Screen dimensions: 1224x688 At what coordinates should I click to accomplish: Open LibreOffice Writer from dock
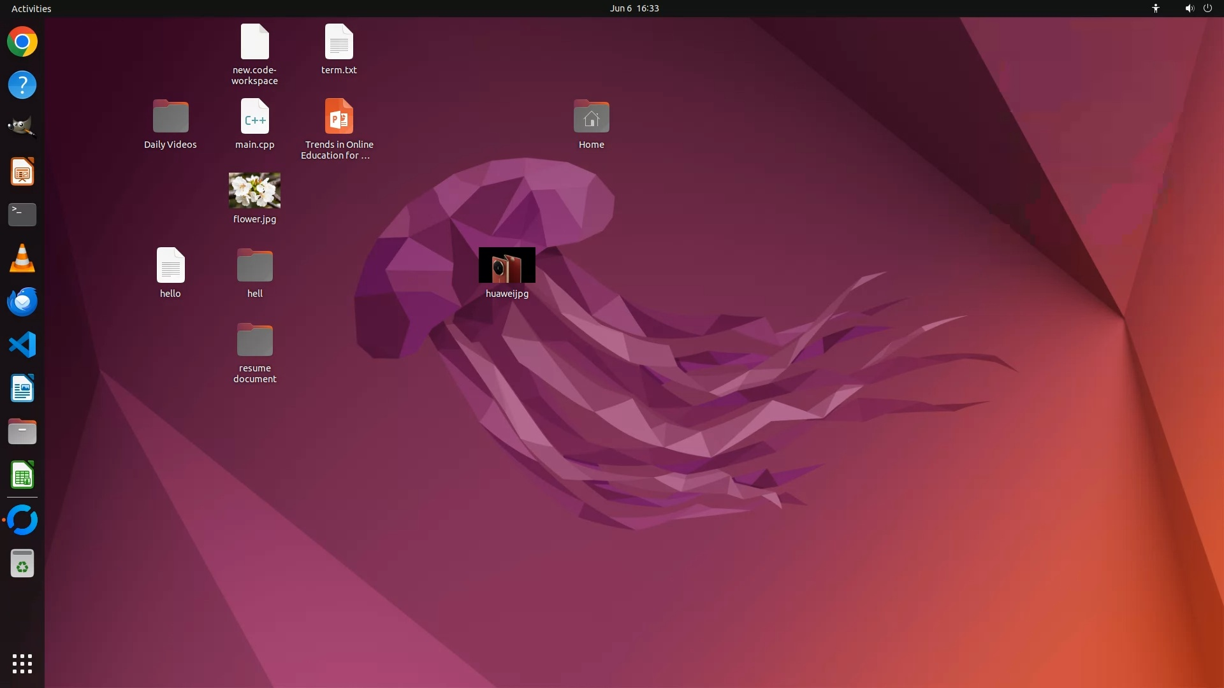pos(22,388)
